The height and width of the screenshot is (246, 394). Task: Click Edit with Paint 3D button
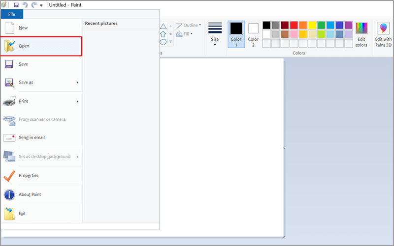click(383, 34)
